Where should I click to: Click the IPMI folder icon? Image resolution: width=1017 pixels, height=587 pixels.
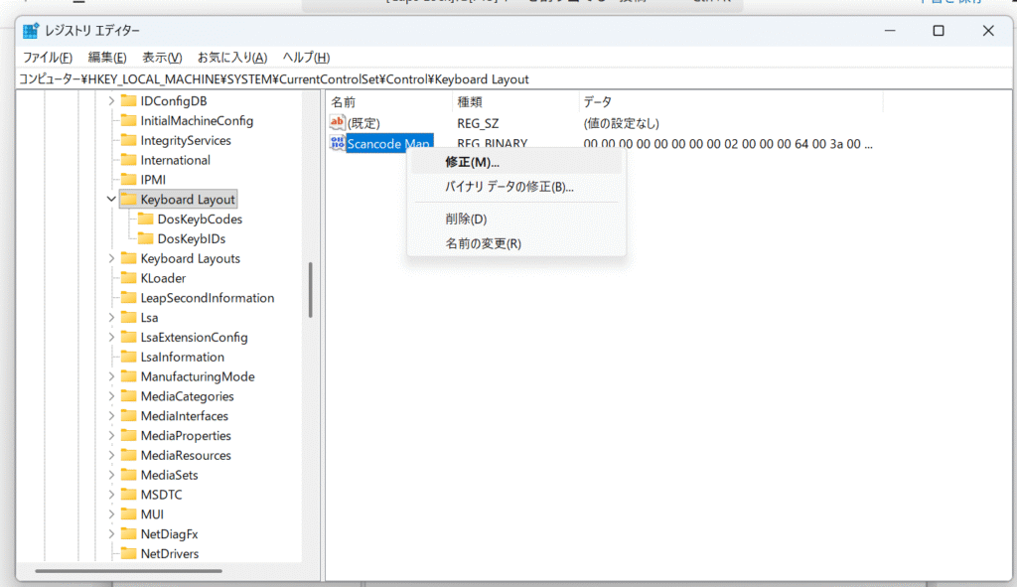pos(128,180)
